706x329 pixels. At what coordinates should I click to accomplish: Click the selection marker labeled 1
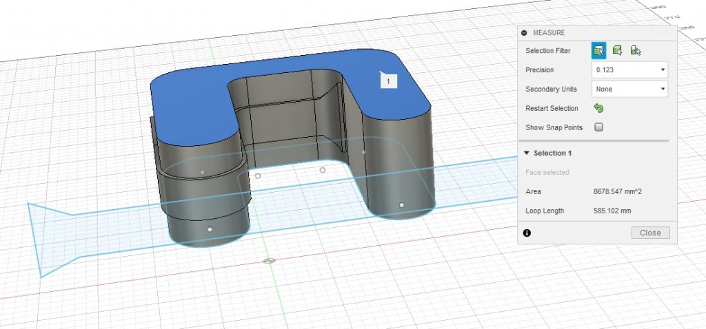tap(389, 81)
